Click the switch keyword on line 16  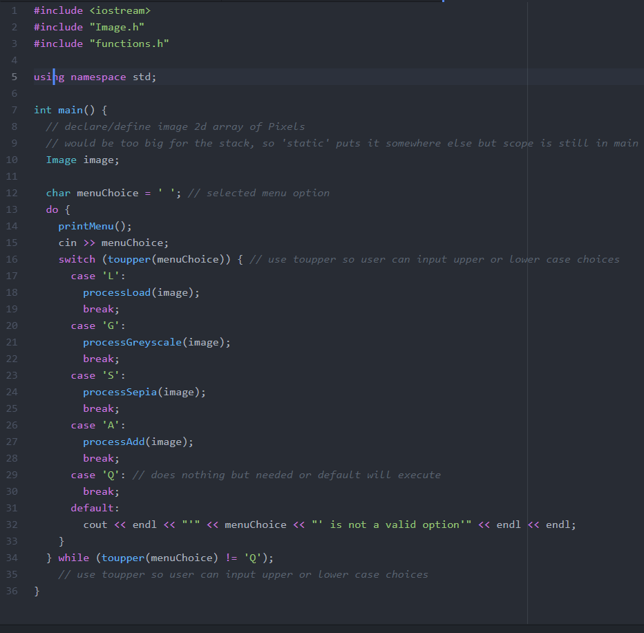pos(77,258)
